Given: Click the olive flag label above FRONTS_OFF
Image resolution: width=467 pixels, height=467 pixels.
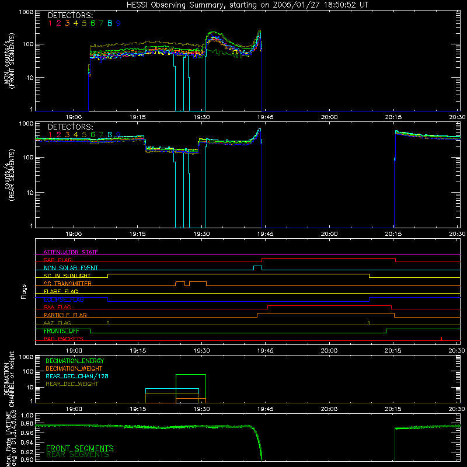Looking at the screenshot, I should click(x=57, y=323).
